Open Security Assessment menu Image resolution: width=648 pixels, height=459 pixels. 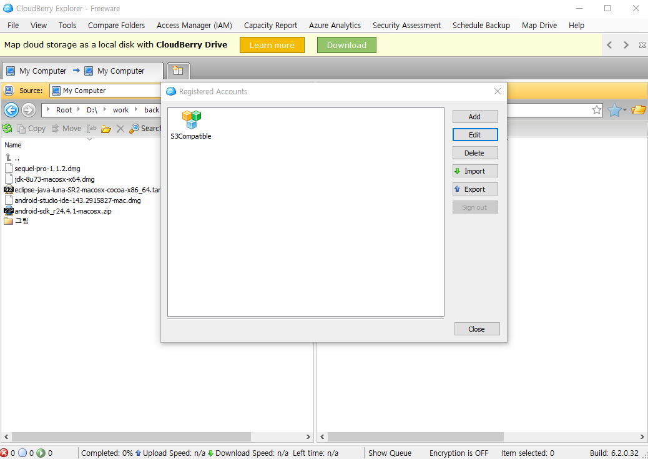406,25
